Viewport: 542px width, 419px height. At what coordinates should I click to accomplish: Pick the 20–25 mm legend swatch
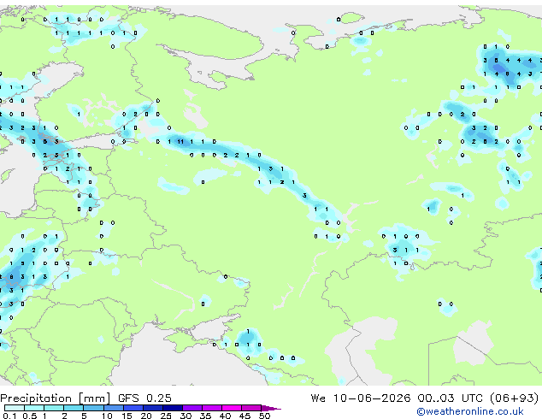[153, 408]
